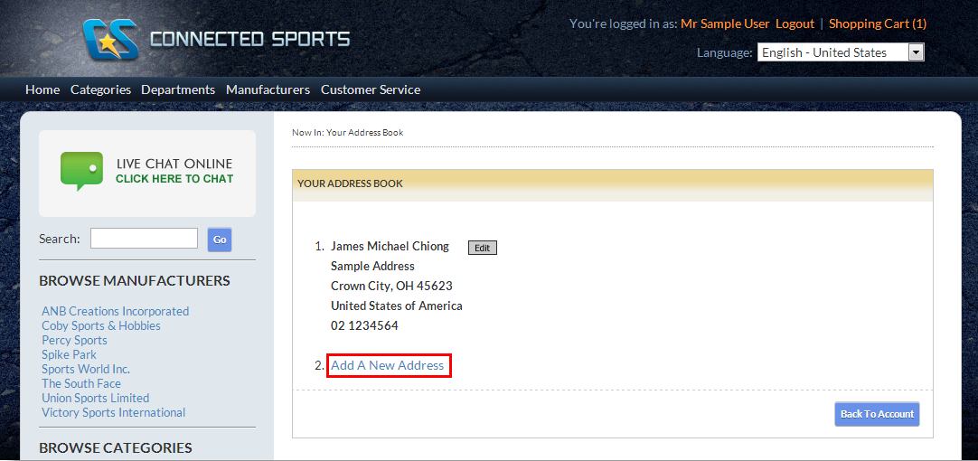
Task: Click the Go search button
Action: click(x=220, y=240)
